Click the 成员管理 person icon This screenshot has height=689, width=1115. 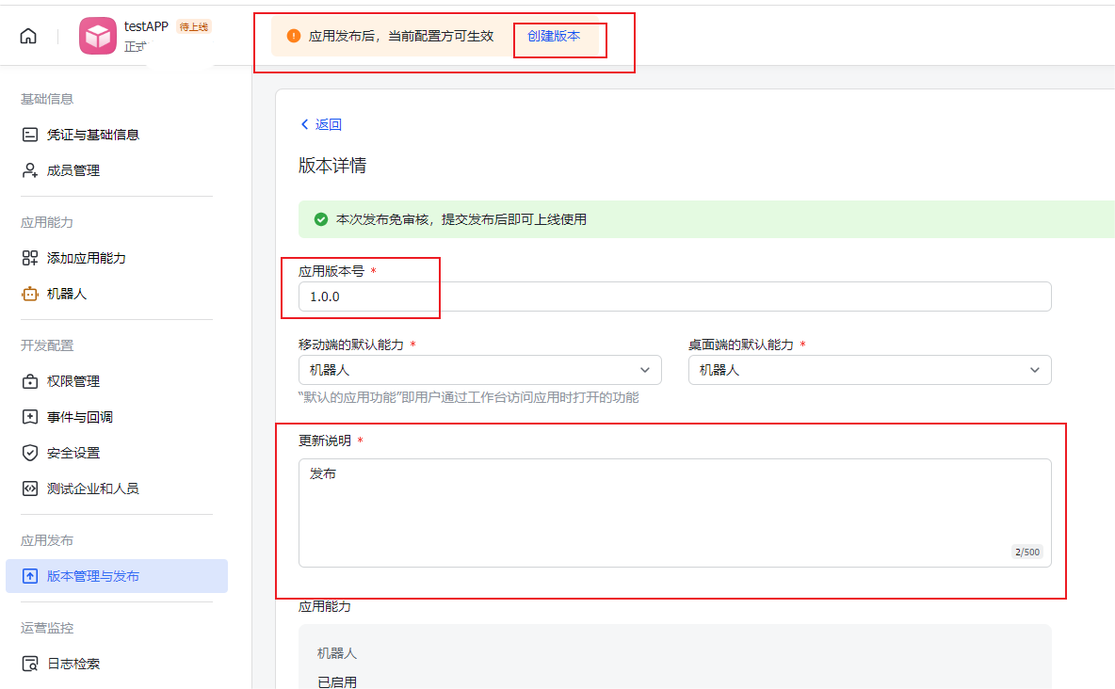[x=30, y=170]
